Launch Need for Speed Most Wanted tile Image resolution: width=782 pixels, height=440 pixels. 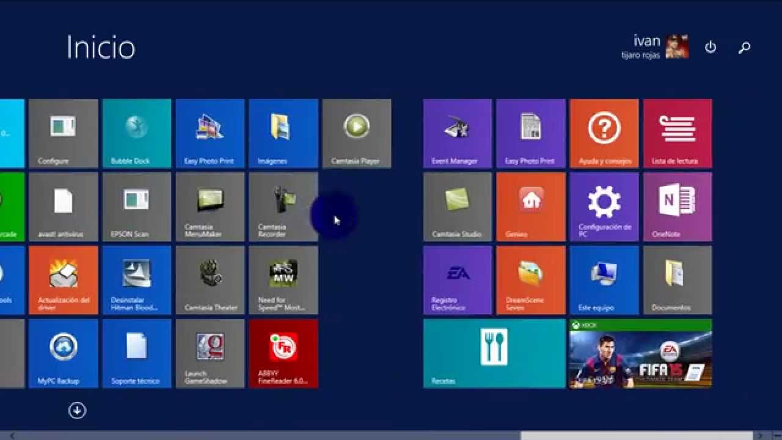pos(283,280)
